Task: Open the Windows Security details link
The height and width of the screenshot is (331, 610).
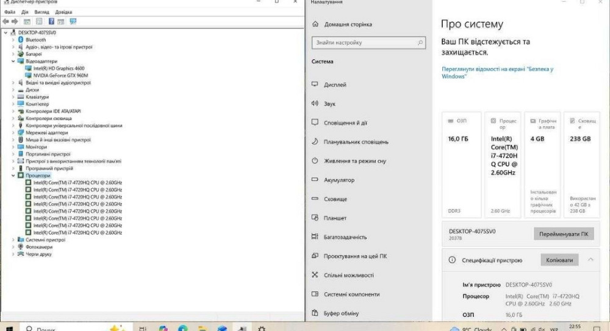Action: coord(497,73)
